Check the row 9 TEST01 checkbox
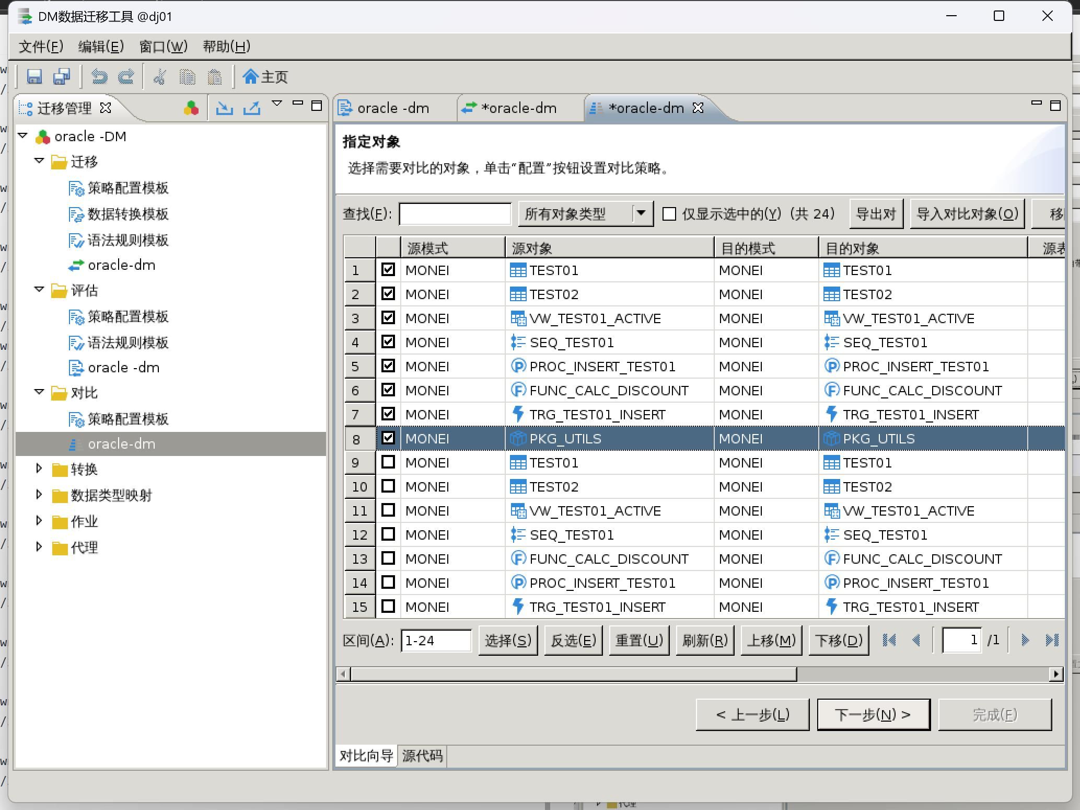The image size is (1080, 810). pos(388,462)
